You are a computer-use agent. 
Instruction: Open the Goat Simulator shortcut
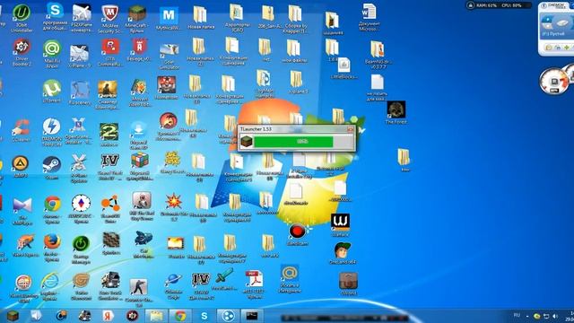tap(170, 50)
